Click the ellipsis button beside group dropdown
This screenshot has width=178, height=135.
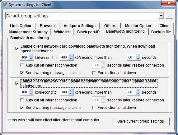click(169, 16)
